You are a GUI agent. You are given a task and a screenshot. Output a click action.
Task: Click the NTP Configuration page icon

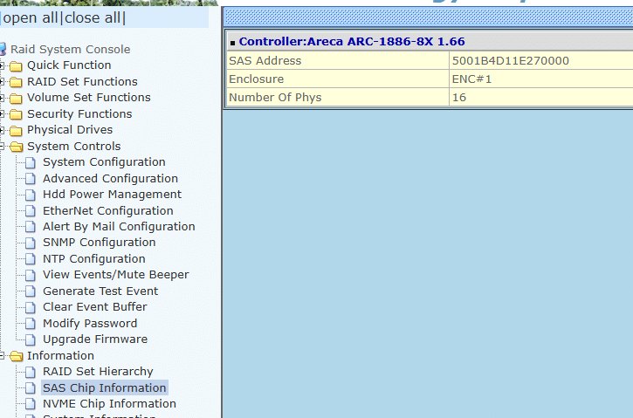coord(31,259)
